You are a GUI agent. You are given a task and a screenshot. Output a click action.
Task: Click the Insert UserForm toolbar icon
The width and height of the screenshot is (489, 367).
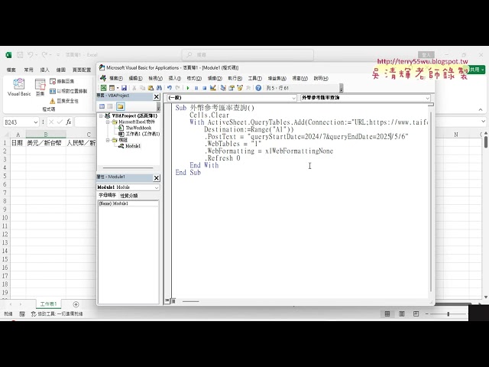click(112, 88)
